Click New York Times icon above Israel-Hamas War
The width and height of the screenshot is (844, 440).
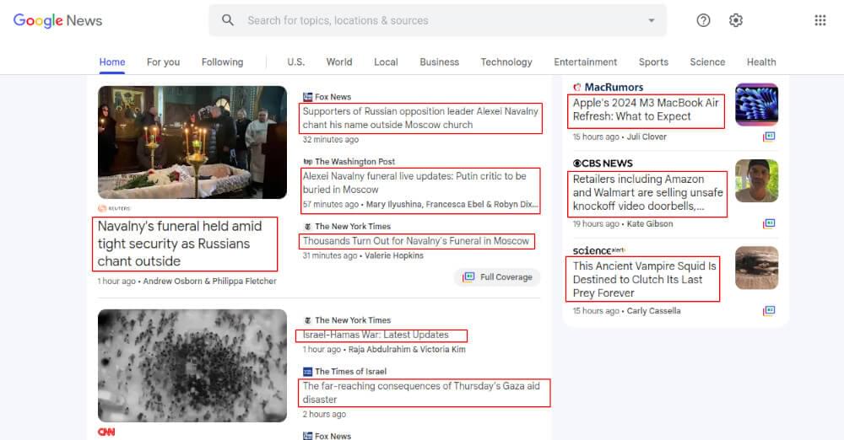click(307, 320)
